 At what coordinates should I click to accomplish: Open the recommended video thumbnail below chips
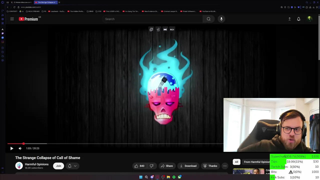[248, 171]
